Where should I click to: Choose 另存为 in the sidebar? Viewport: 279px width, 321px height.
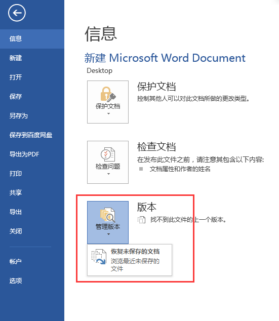point(32,115)
